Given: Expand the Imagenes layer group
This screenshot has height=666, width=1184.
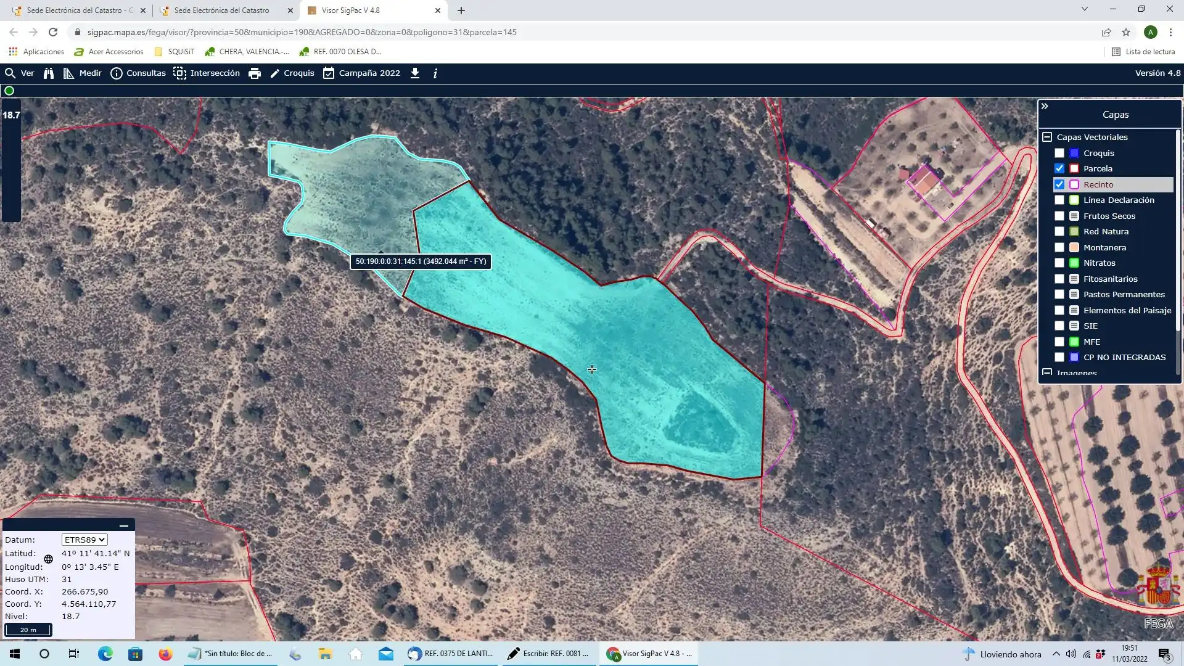Looking at the screenshot, I should pyautogui.click(x=1047, y=372).
